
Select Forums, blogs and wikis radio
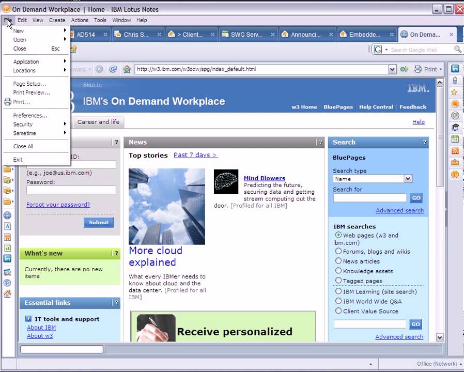pos(338,251)
